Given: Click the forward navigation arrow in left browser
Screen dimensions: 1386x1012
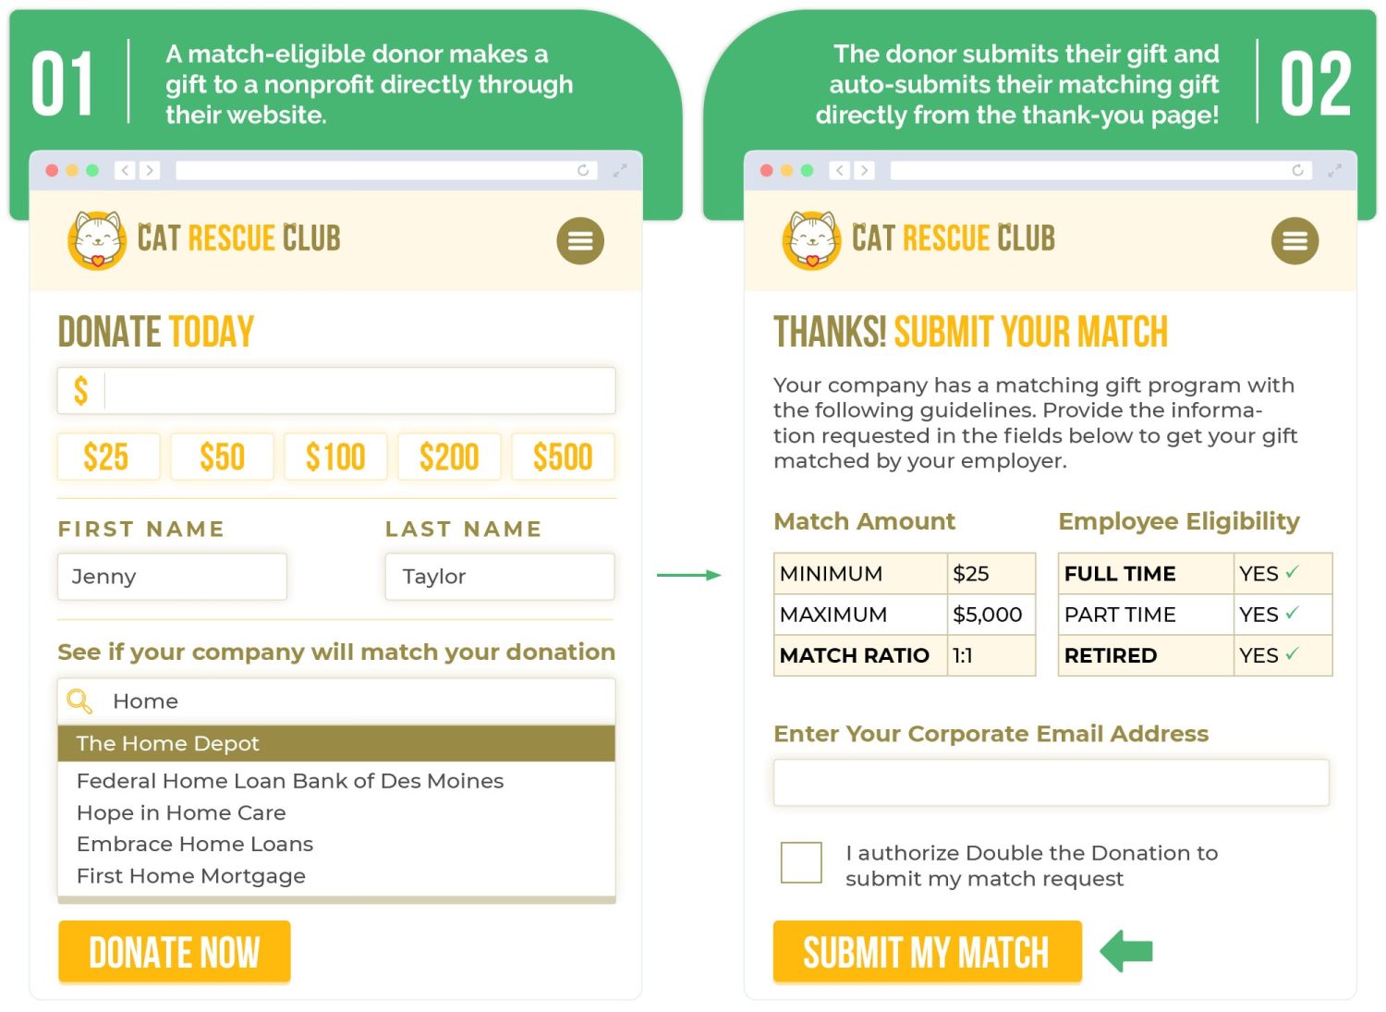Looking at the screenshot, I should [150, 170].
